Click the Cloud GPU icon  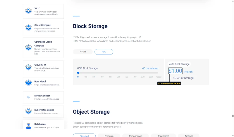28,67
